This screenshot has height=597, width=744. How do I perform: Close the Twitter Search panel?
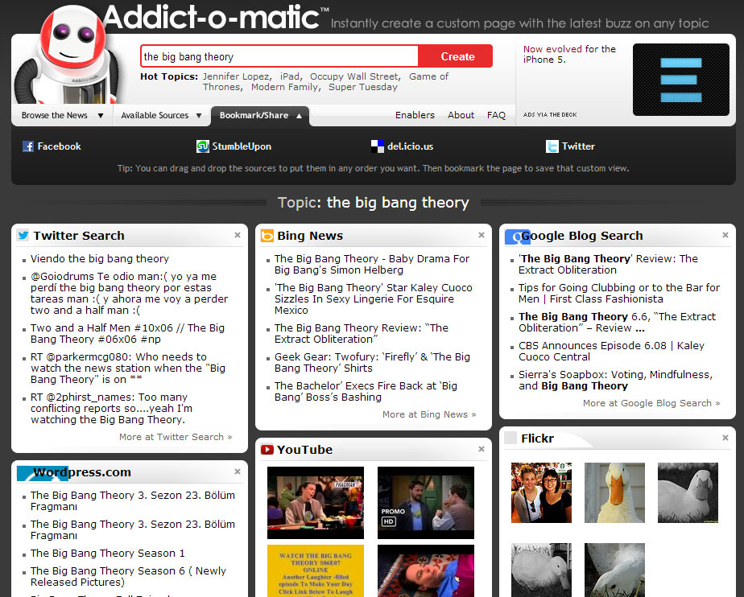pyautogui.click(x=238, y=235)
